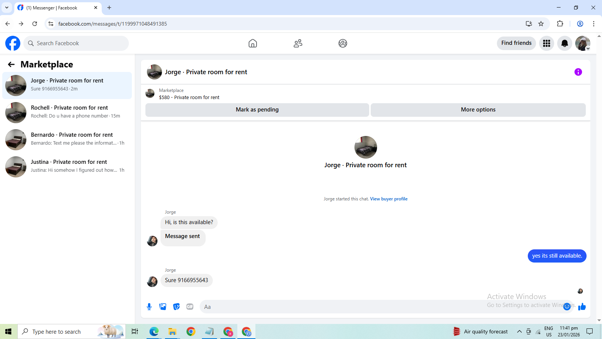This screenshot has width=602, height=339.
Task: Launch Microsoft Edge from taskbar
Action: (x=154, y=331)
